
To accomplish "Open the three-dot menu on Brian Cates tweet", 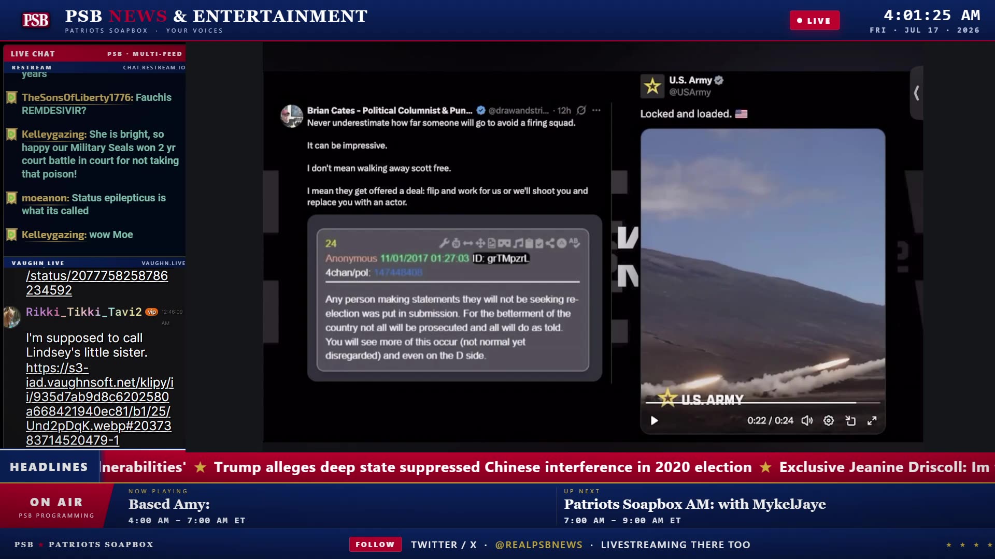I will (596, 110).
